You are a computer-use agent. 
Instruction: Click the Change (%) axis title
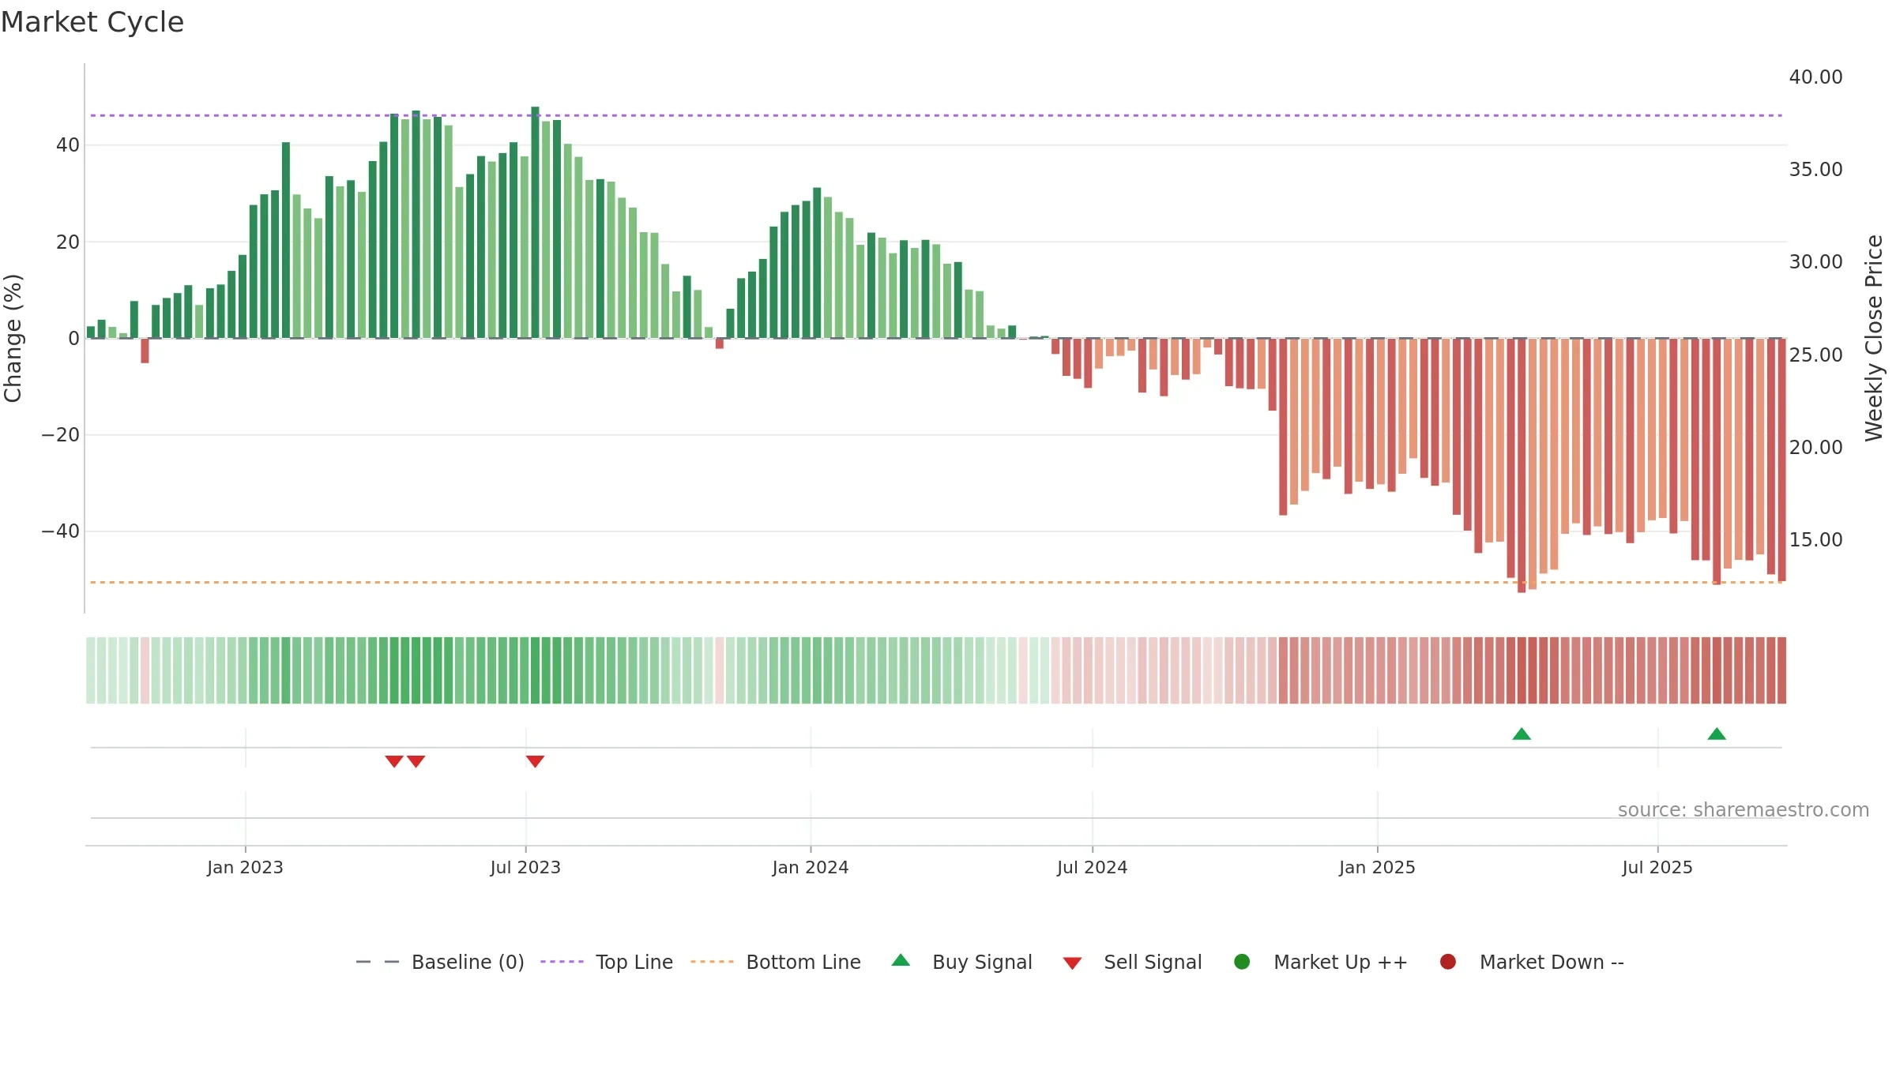click(13, 338)
